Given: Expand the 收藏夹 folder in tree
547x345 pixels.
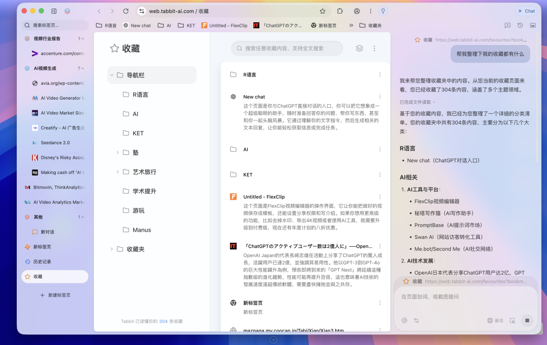Looking at the screenshot, I should 111,249.
